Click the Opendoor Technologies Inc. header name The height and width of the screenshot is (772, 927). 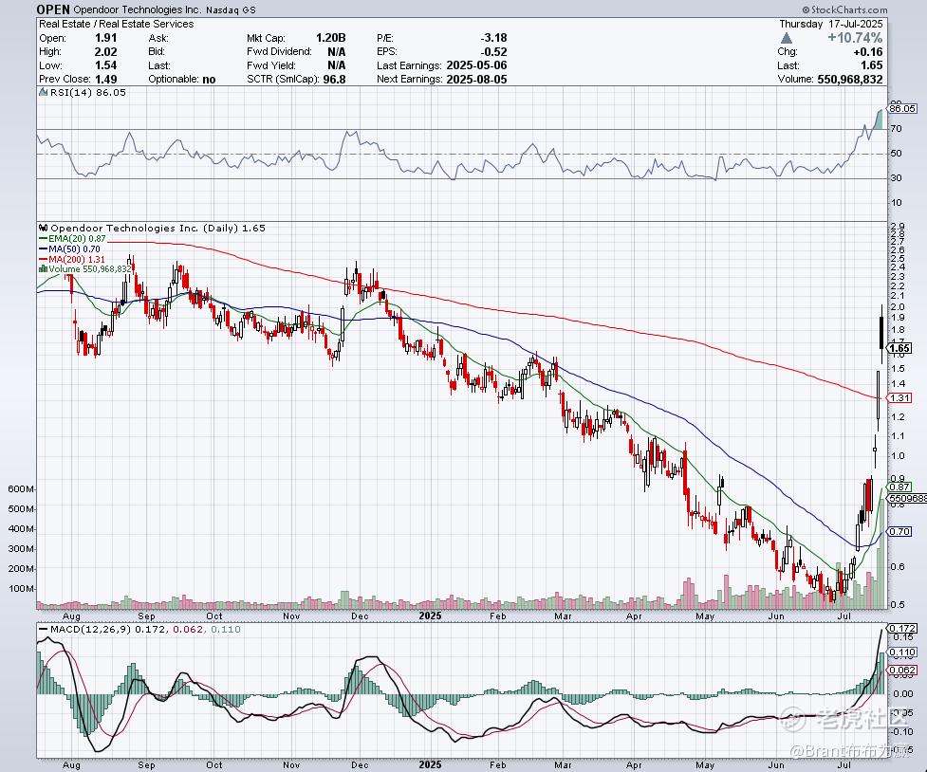pyautogui.click(x=138, y=10)
